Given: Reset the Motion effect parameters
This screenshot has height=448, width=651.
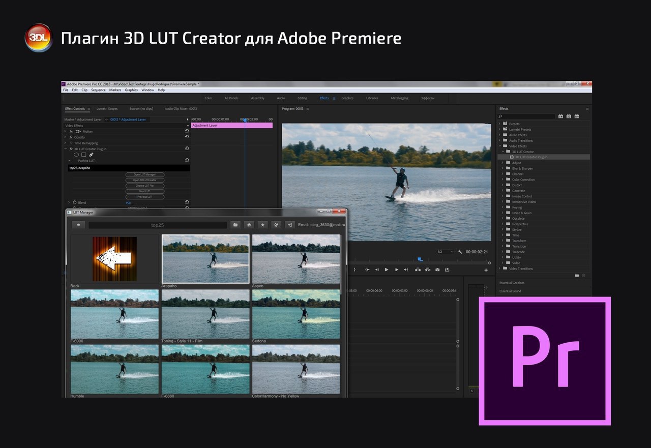Looking at the screenshot, I should (x=187, y=131).
